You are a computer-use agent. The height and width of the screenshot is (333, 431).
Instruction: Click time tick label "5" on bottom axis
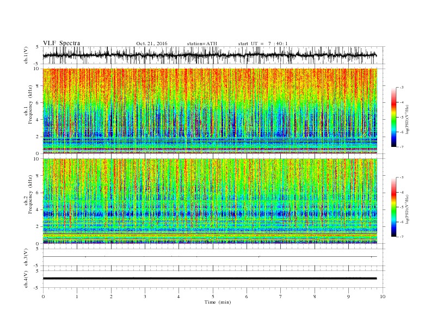pyautogui.click(x=213, y=297)
